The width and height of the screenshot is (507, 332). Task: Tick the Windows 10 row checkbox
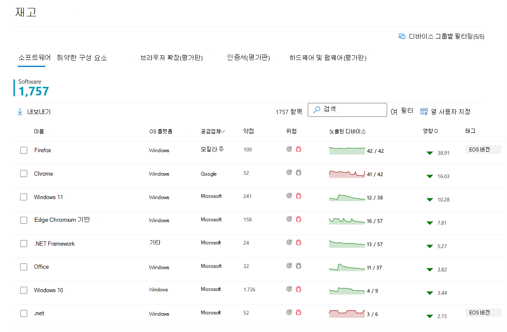click(24, 290)
